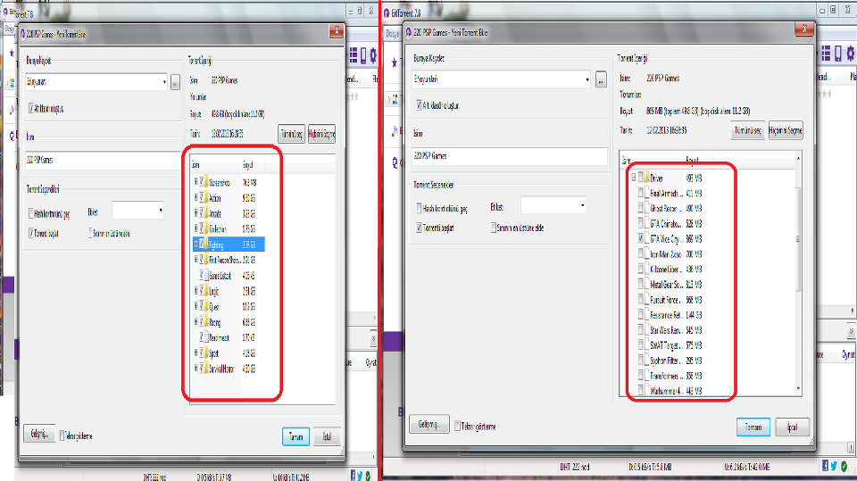The height and width of the screenshot is (481, 857).
Task: Select the Game List.txt file row
Action: [x=229, y=275]
